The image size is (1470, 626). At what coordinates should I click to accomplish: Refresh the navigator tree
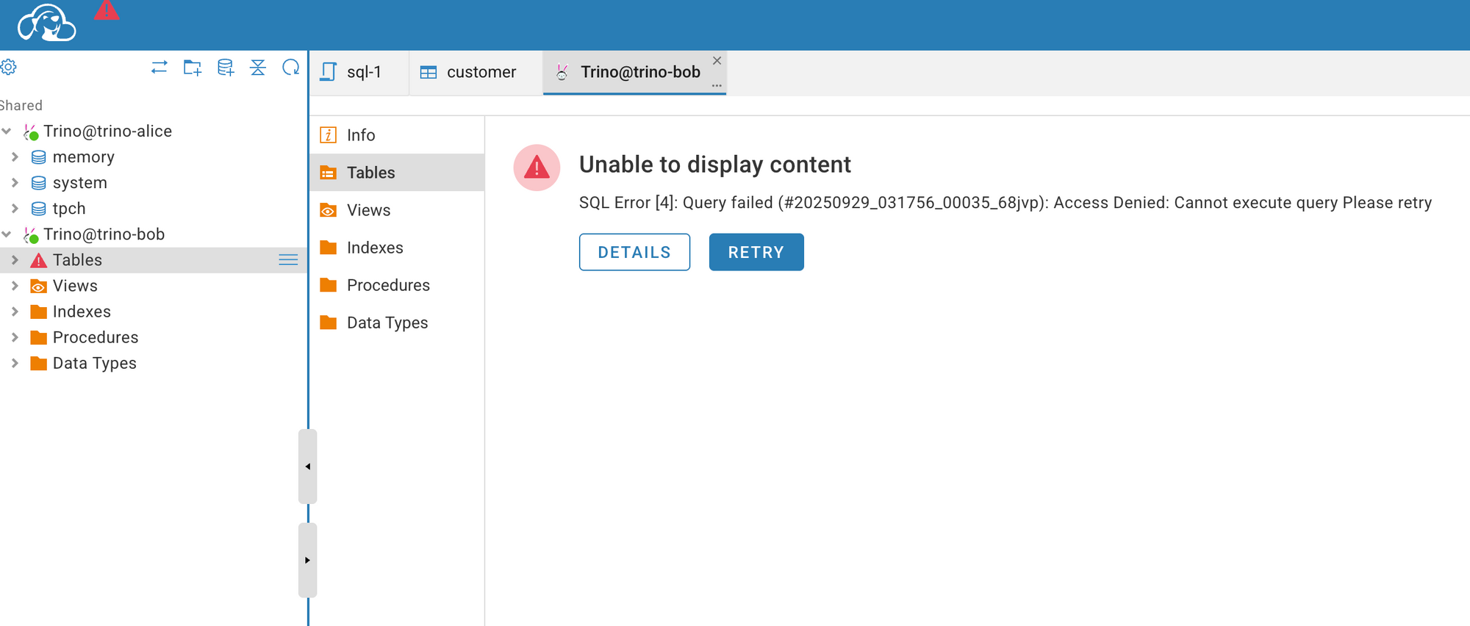tap(291, 68)
